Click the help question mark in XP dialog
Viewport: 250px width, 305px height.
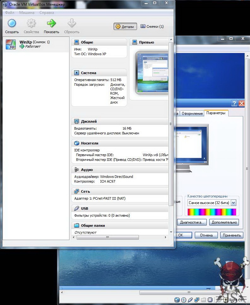pos(234,103)
